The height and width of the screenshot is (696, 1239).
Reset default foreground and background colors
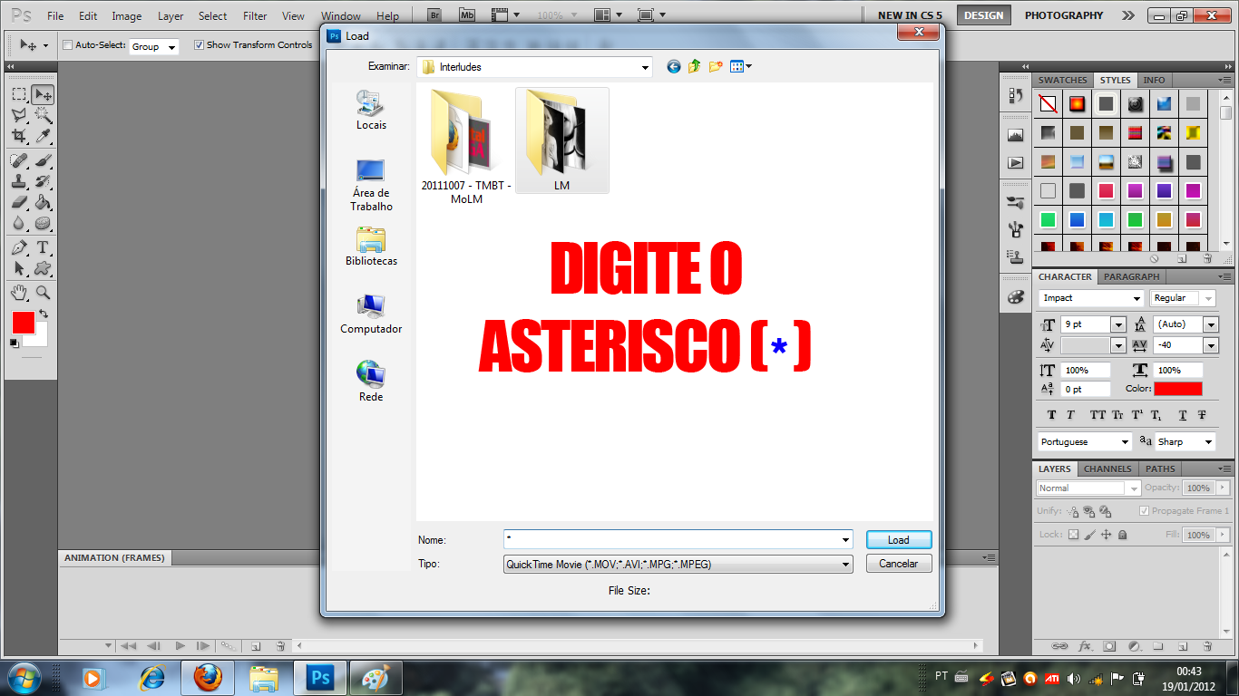[x=14, y=343]
